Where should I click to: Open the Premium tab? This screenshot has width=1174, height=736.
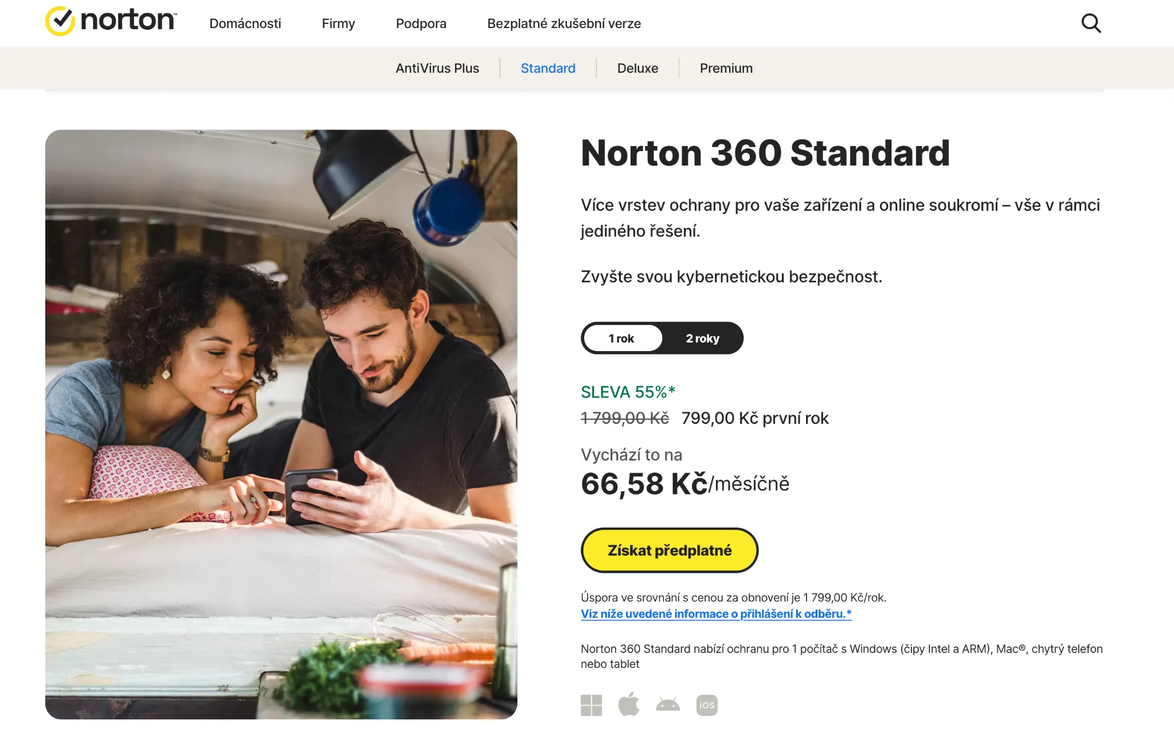coord(725,68)
